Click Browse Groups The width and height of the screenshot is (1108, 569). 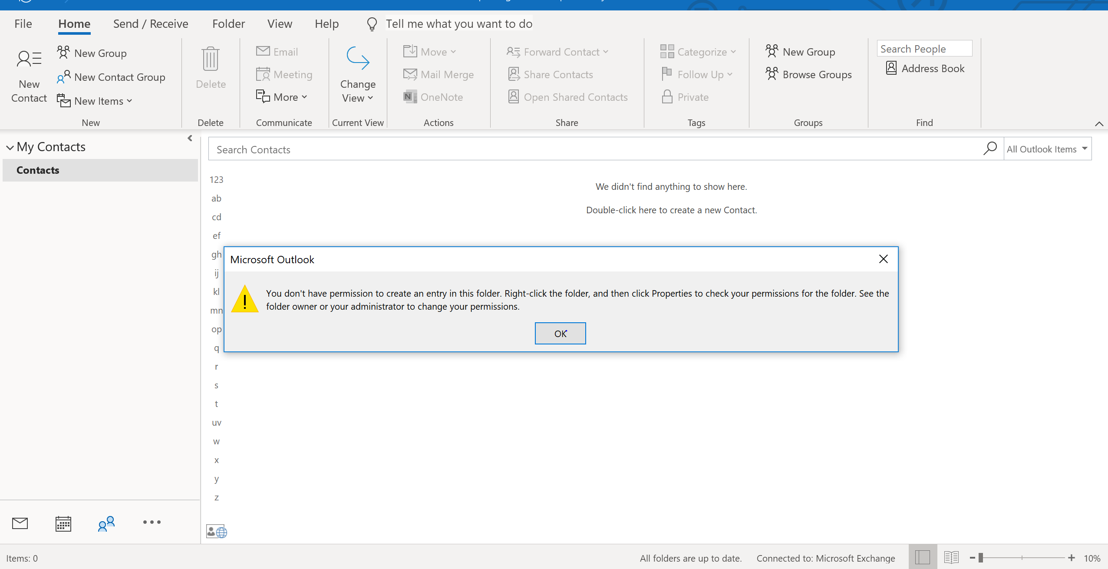pos(808,74)
